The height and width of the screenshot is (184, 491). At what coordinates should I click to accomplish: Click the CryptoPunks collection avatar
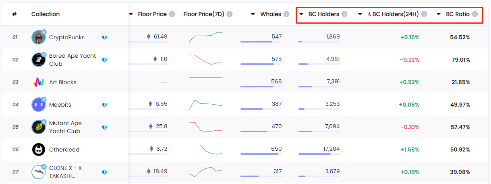pyautogui.click(x=39, y=37)
